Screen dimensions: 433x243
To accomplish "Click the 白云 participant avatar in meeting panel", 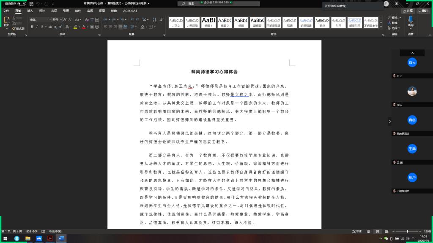I will point(412,62).
